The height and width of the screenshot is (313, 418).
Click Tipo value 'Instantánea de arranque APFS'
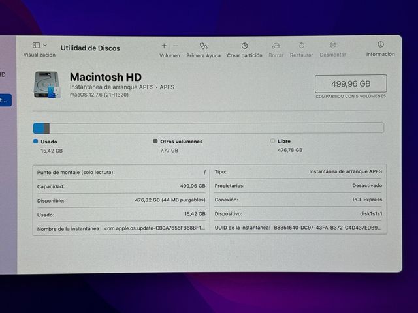pyautogui.click(x=346, y=171)
